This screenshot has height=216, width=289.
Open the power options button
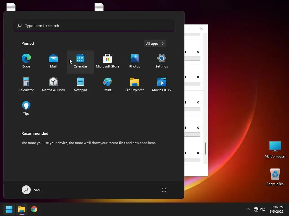point(164,190)
